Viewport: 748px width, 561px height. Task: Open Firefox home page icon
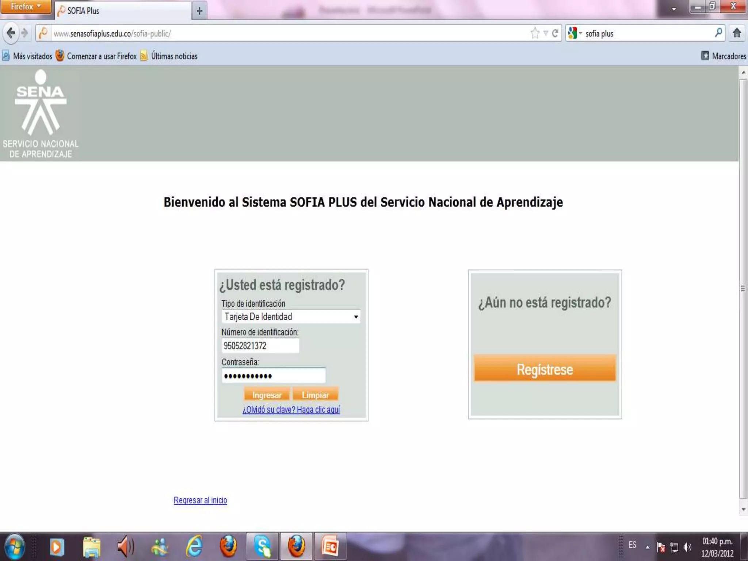(x=737, y=33)
